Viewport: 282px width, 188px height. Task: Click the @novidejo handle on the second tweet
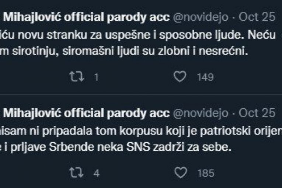(201, 113)
